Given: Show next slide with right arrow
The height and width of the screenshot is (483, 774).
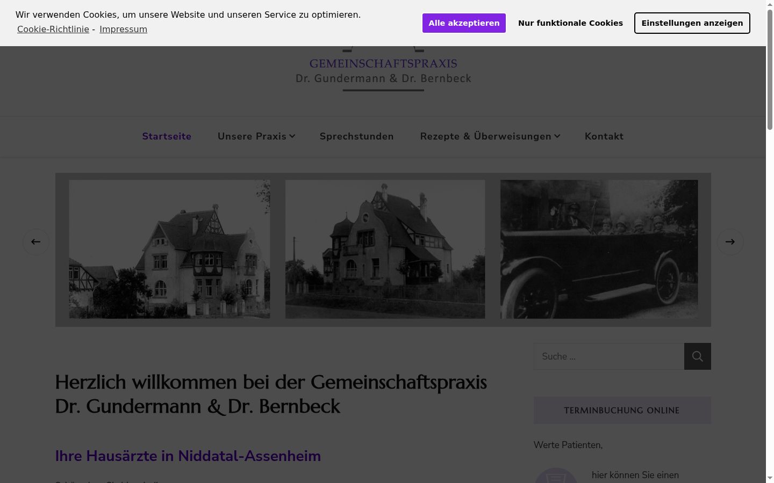Looking at the screenshot, I should point(730,242).
